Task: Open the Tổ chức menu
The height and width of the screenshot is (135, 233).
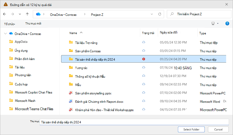Action: [10, 24]
